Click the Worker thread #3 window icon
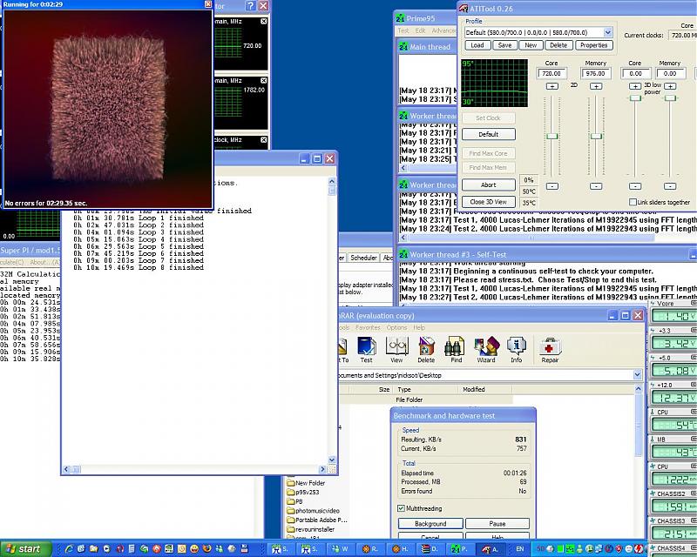This screenshot has height=557, width=697. (403, 254)
